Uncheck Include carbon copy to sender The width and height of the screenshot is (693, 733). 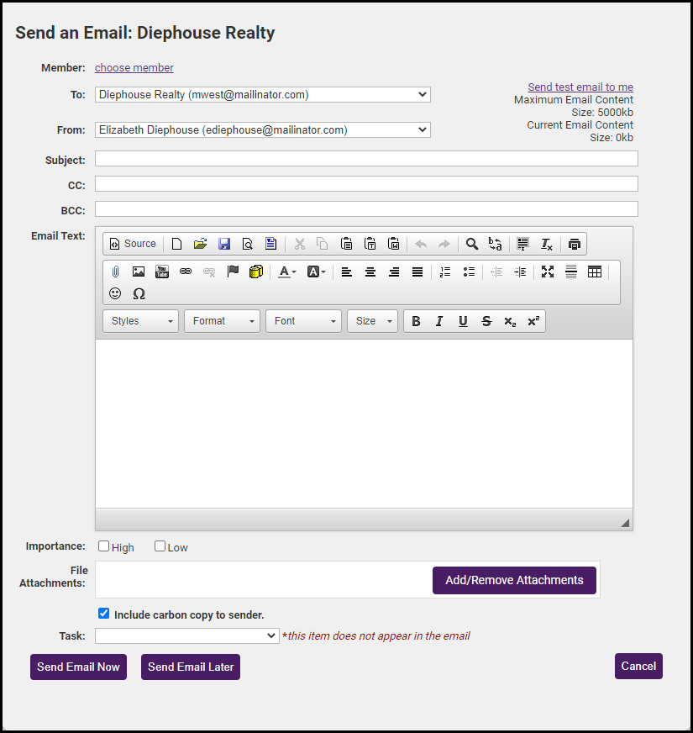click(x=104, y=614)
